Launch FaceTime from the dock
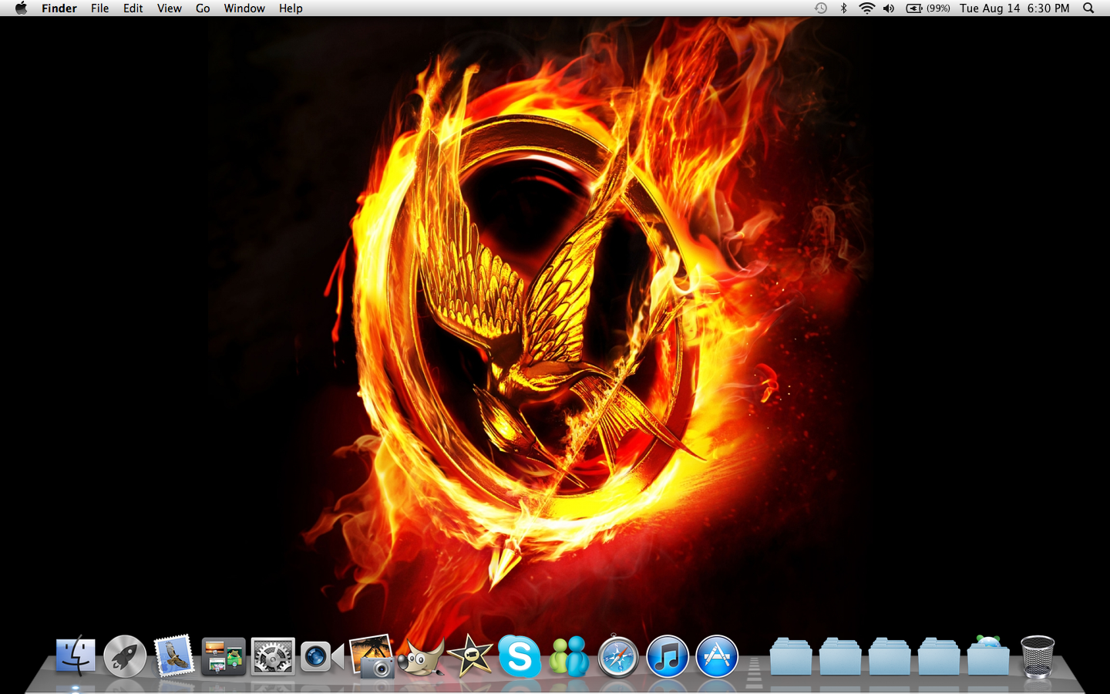Image resolution: width=1110 pixels, height=694 pixels. tap(321, 657)
